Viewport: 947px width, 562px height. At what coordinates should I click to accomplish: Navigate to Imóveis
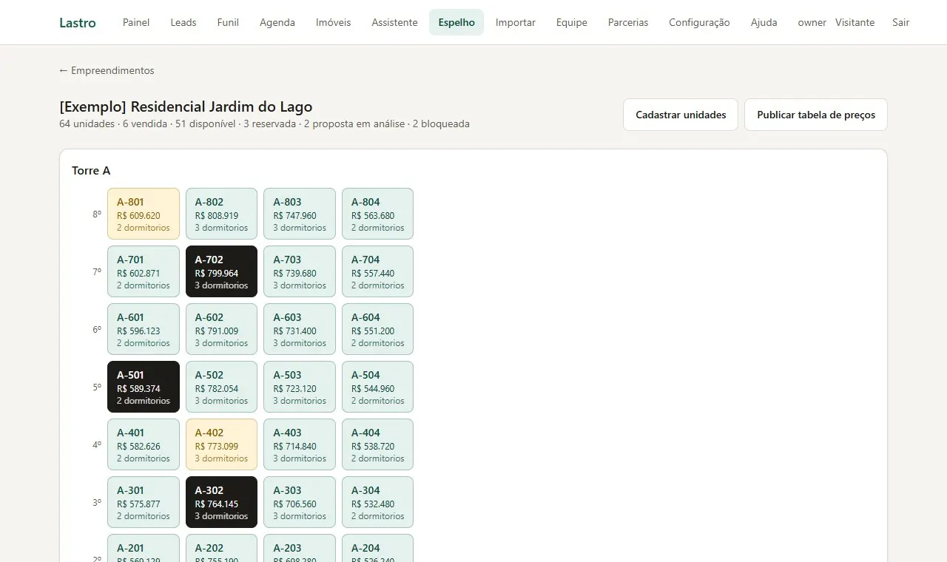coord(334,22)
